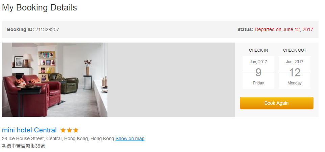Click Monday under the check-out date

(x=295, y=83)
